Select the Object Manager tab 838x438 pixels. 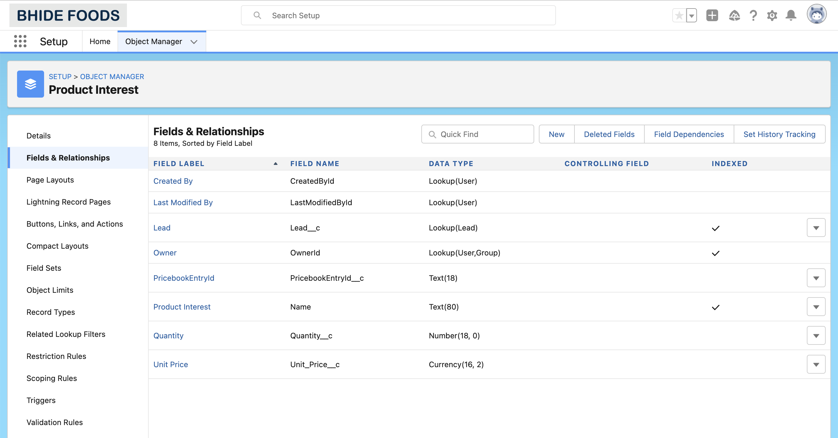[154, 41]
